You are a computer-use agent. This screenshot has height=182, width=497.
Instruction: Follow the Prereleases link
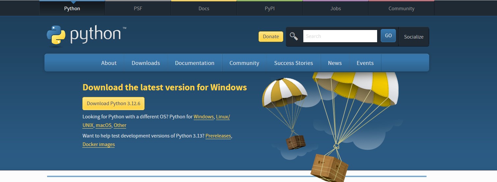218,136
